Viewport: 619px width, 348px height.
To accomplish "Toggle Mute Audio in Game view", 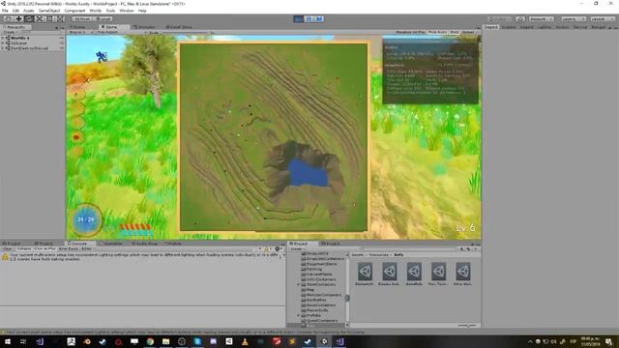I will coord(437,32).
